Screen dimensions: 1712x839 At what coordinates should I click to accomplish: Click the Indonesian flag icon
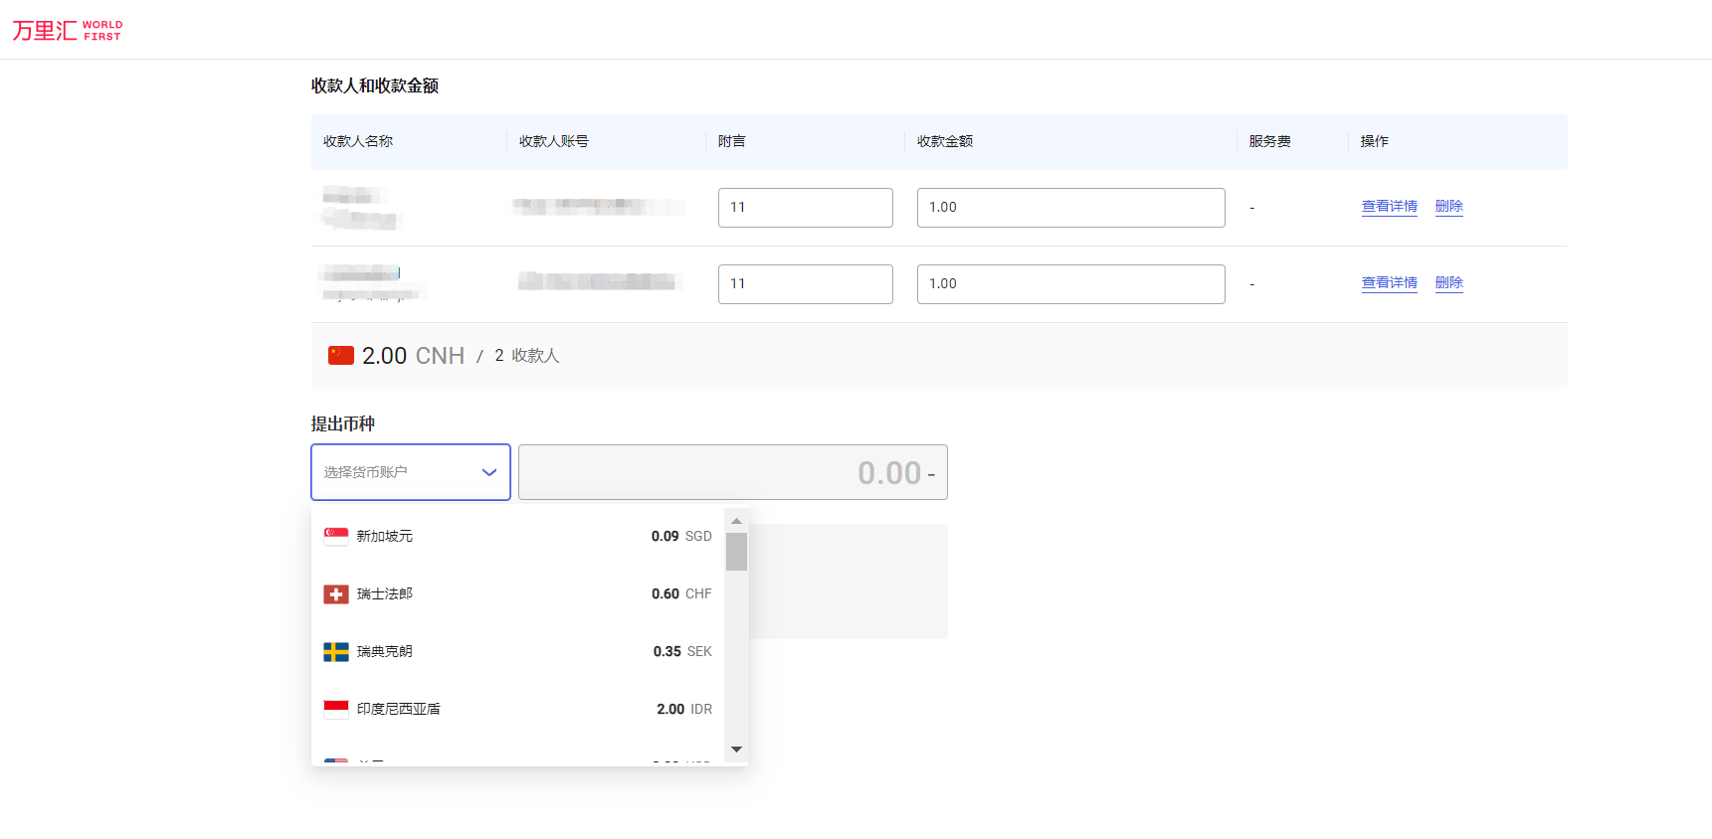pos(336,709)
